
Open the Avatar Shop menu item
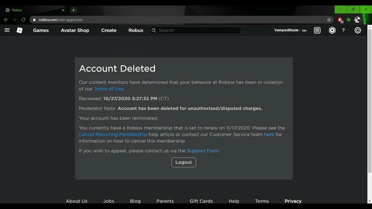(x=75, y=30)
